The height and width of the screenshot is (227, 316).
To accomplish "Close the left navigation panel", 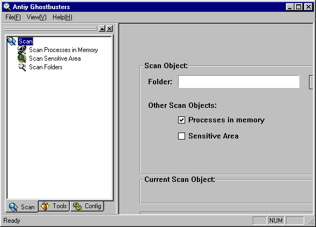I will click(109, 28).
